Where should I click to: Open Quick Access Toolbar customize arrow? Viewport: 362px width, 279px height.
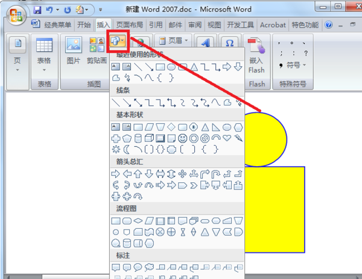coord(100,10)
